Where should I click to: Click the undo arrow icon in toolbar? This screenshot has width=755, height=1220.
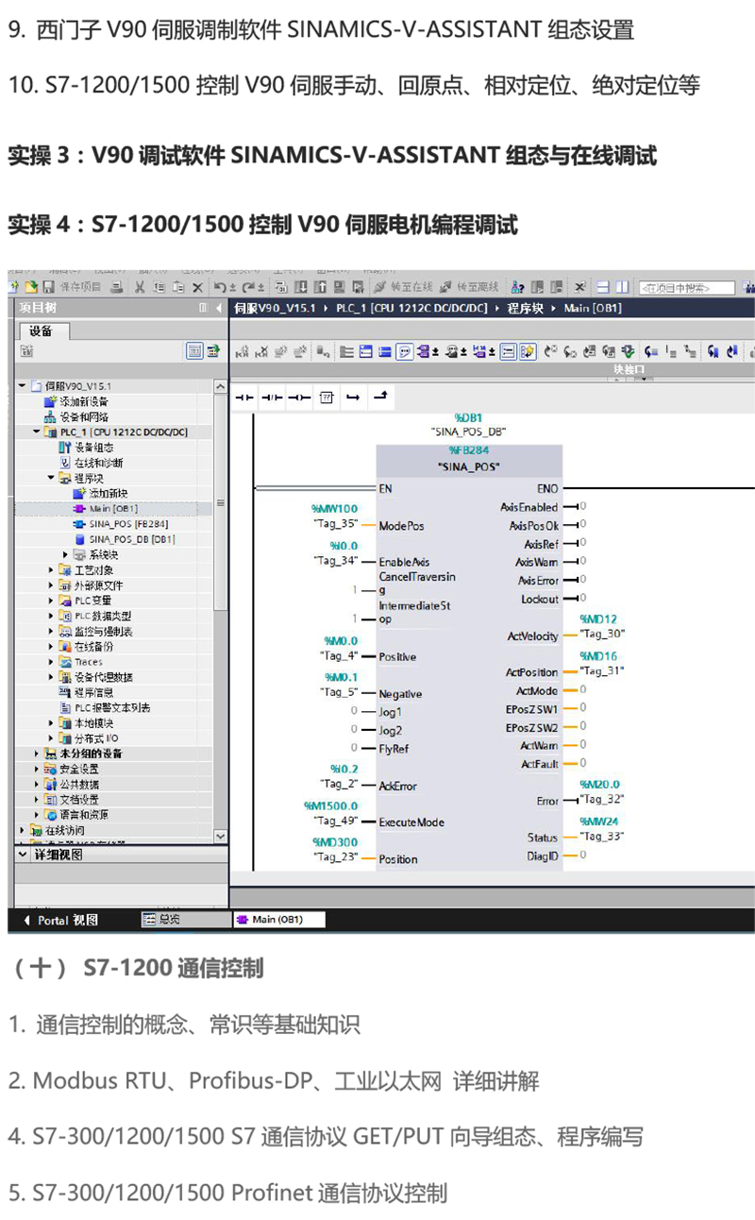[x=220, y=287]
